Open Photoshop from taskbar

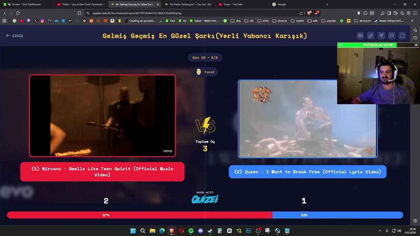[249, 231]
